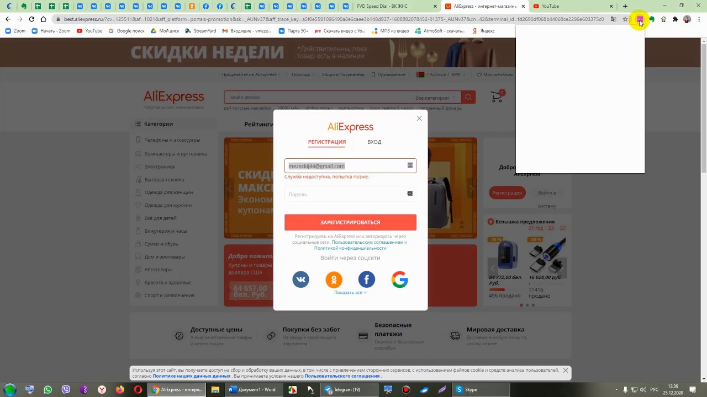Open Chrome three-dot menu
707x397 pixels.
(x=699, y=19)
